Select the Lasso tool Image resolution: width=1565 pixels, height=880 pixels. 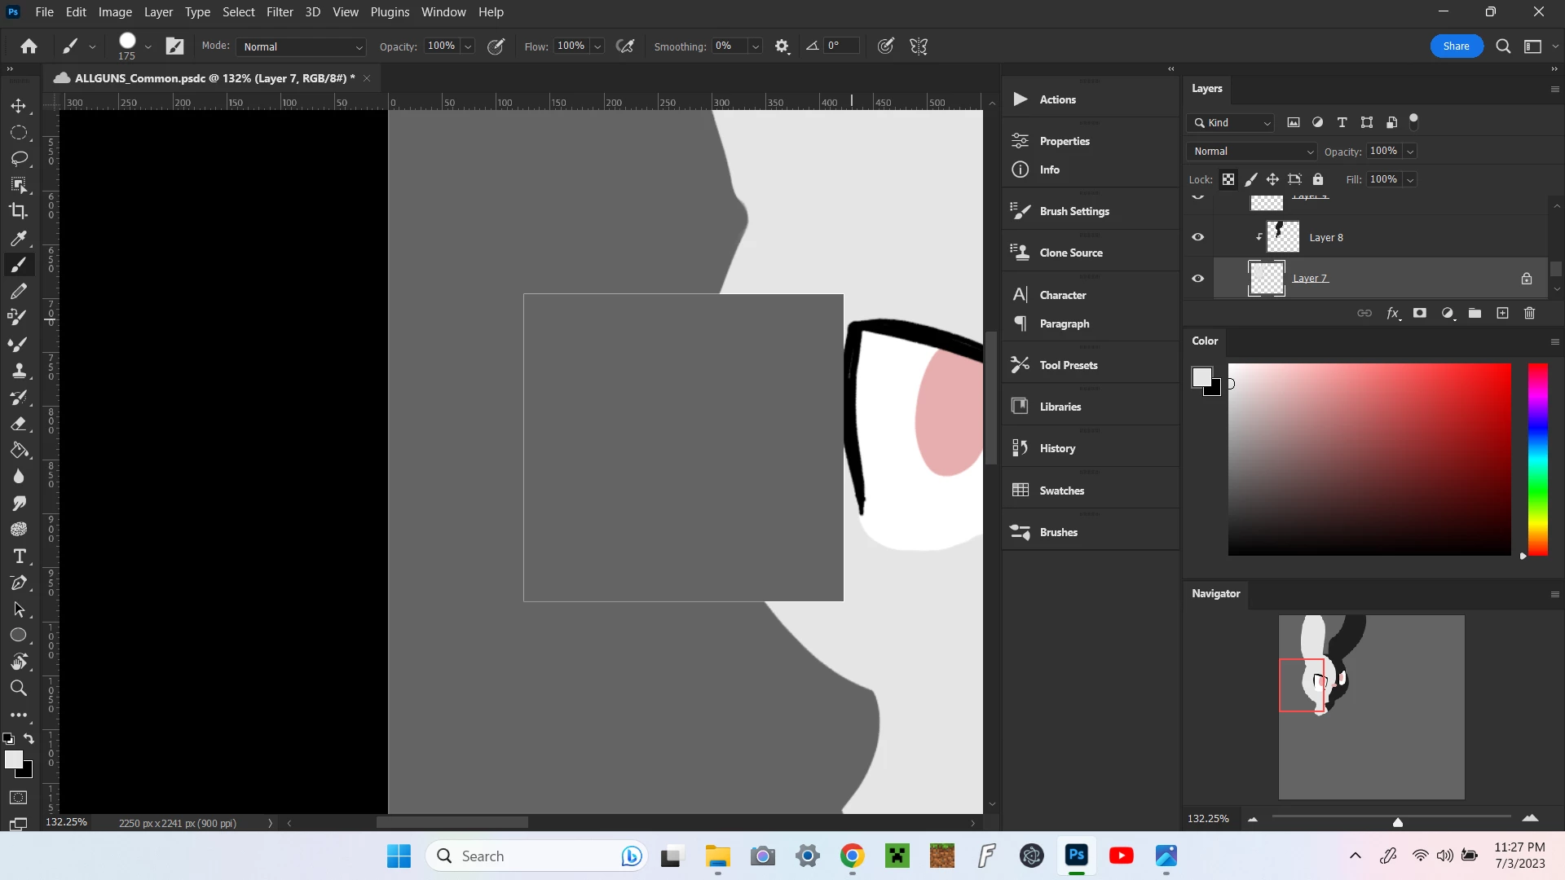coord(19,158)
